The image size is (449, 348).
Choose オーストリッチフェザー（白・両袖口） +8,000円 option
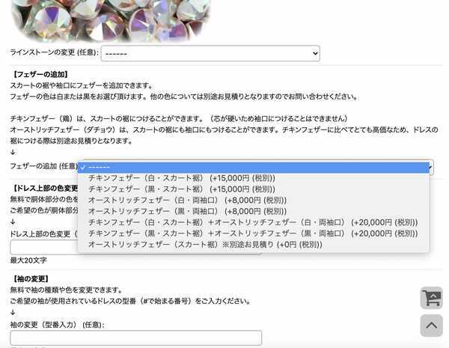(254, 201)
